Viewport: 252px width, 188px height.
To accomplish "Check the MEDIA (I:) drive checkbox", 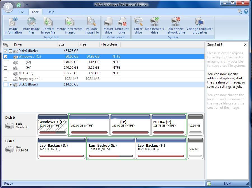I will pyautogui.click(x=6, y=73).
